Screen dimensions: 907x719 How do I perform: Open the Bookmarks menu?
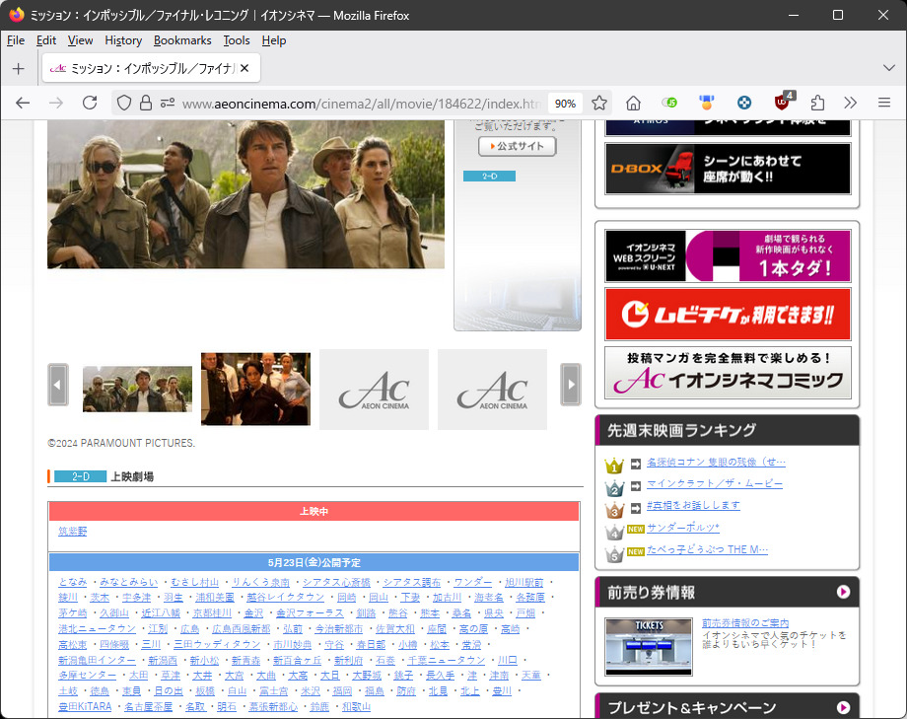[182, 40]
